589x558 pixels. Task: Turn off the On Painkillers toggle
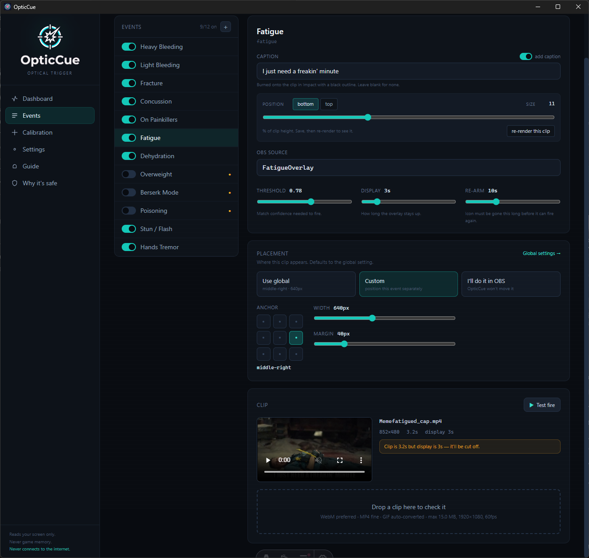[129, 120]
